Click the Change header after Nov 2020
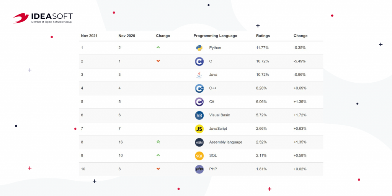The image size is (392, 196). pos(163,36)
